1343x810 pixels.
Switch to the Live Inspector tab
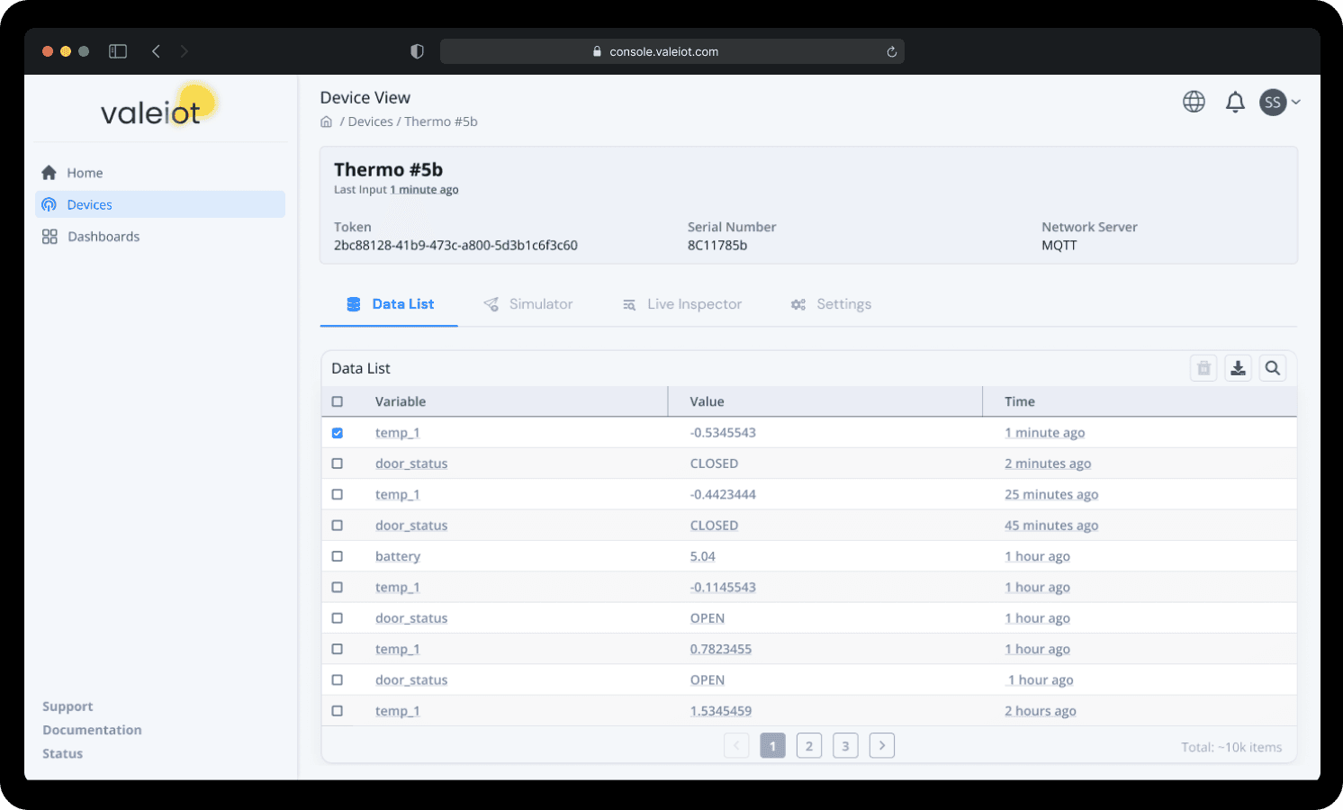point(682,304)
